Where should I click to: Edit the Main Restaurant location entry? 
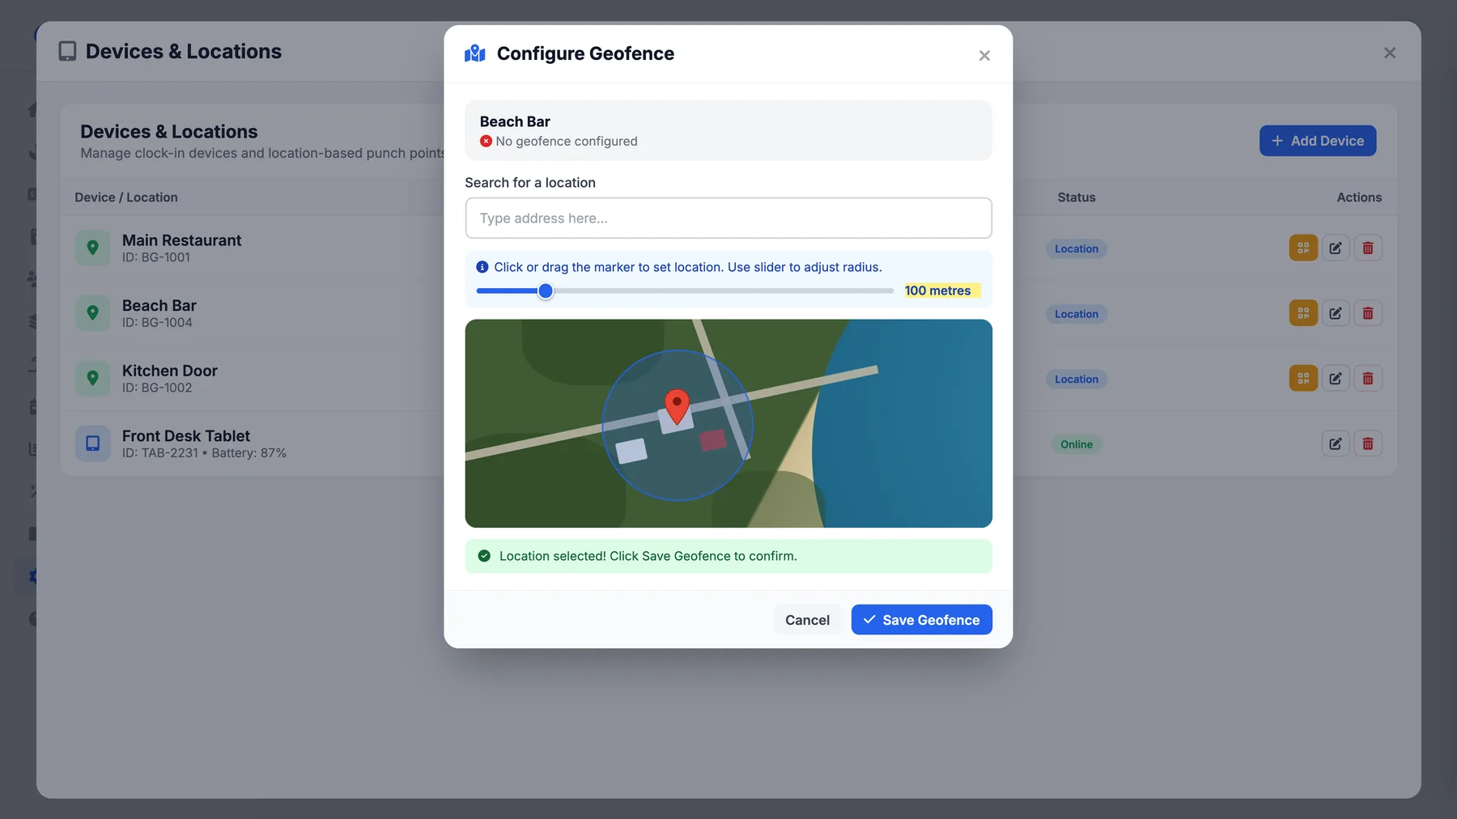click(1336, 248)
